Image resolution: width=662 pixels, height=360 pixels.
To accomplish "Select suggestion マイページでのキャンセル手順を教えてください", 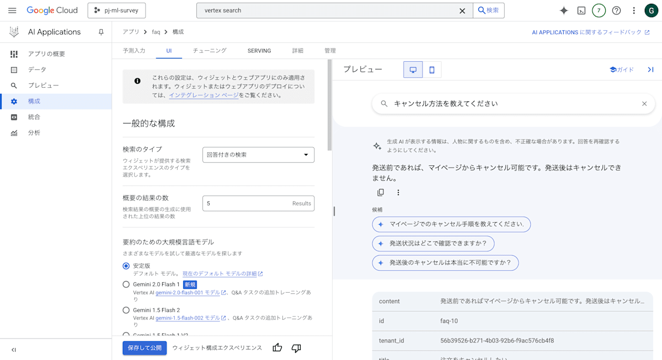I will pos(451,224).
